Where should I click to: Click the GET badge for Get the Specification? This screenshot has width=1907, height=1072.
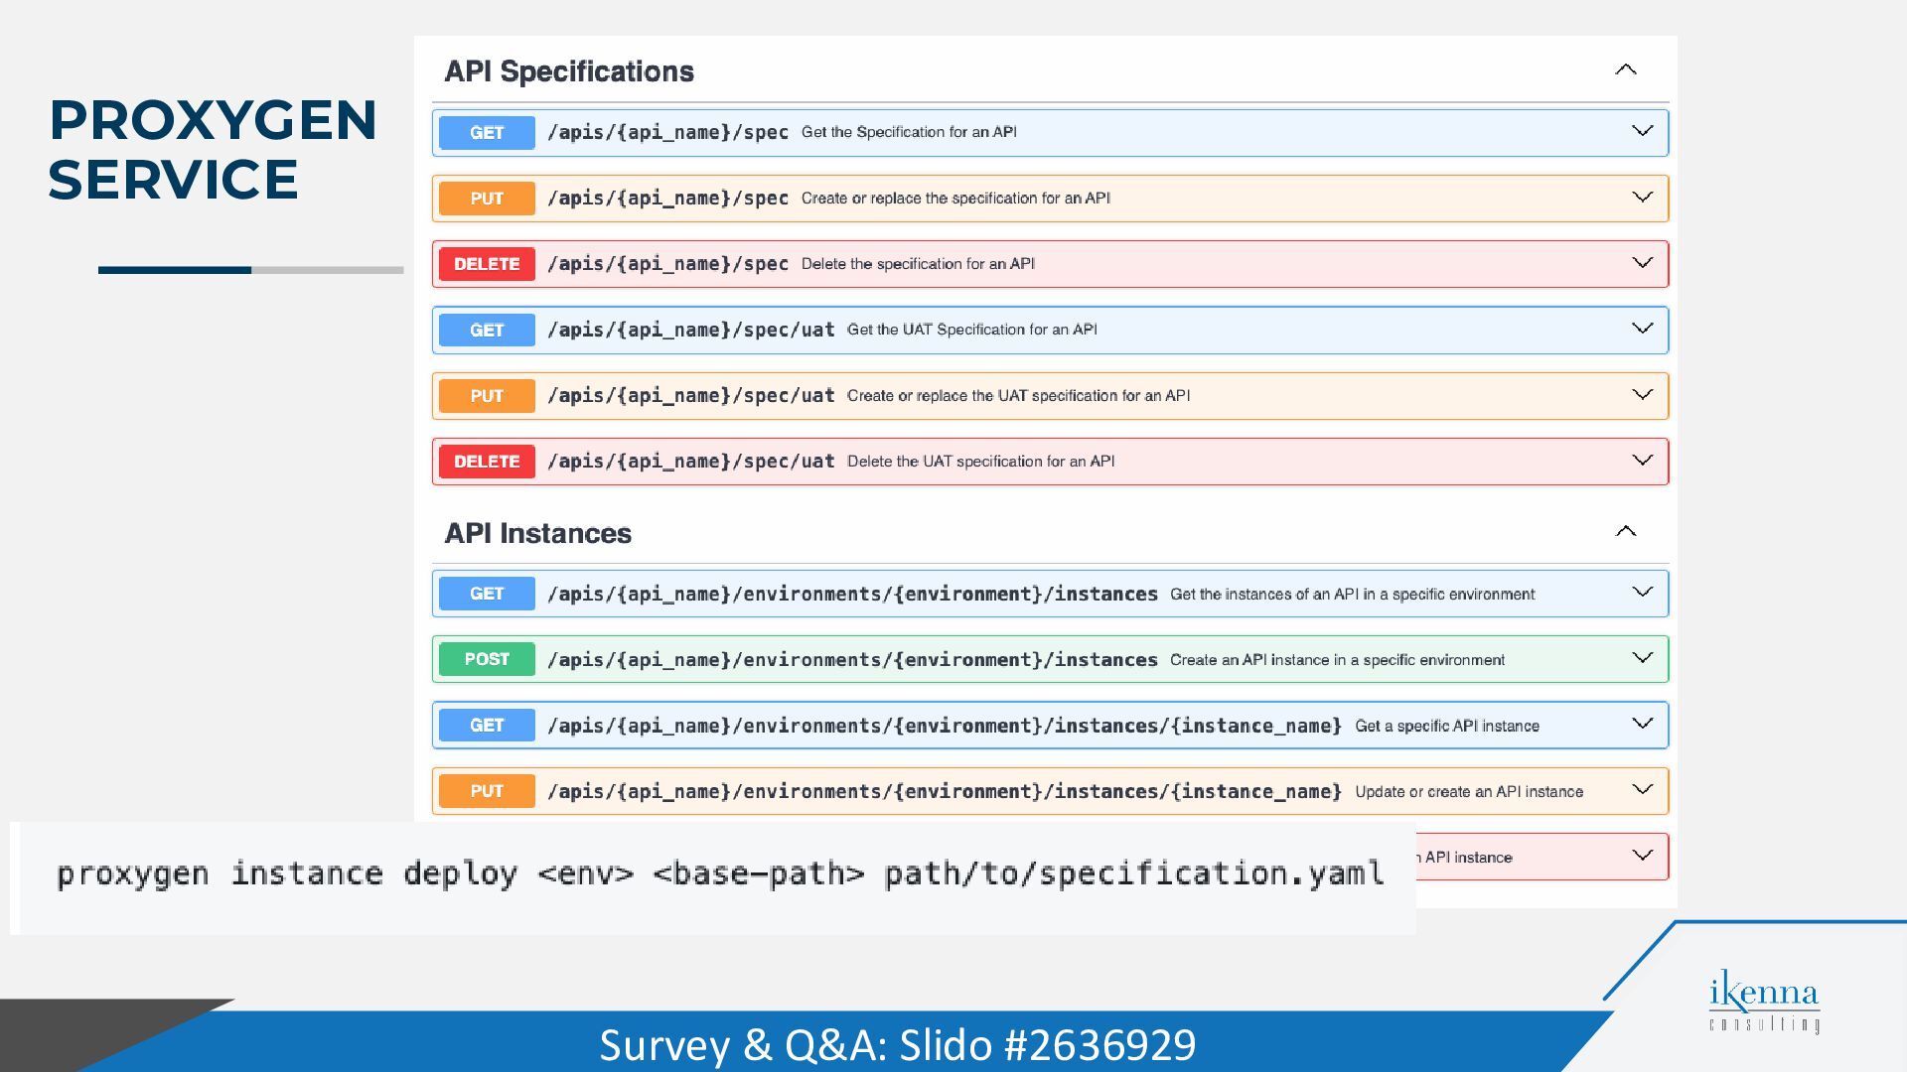487,132
